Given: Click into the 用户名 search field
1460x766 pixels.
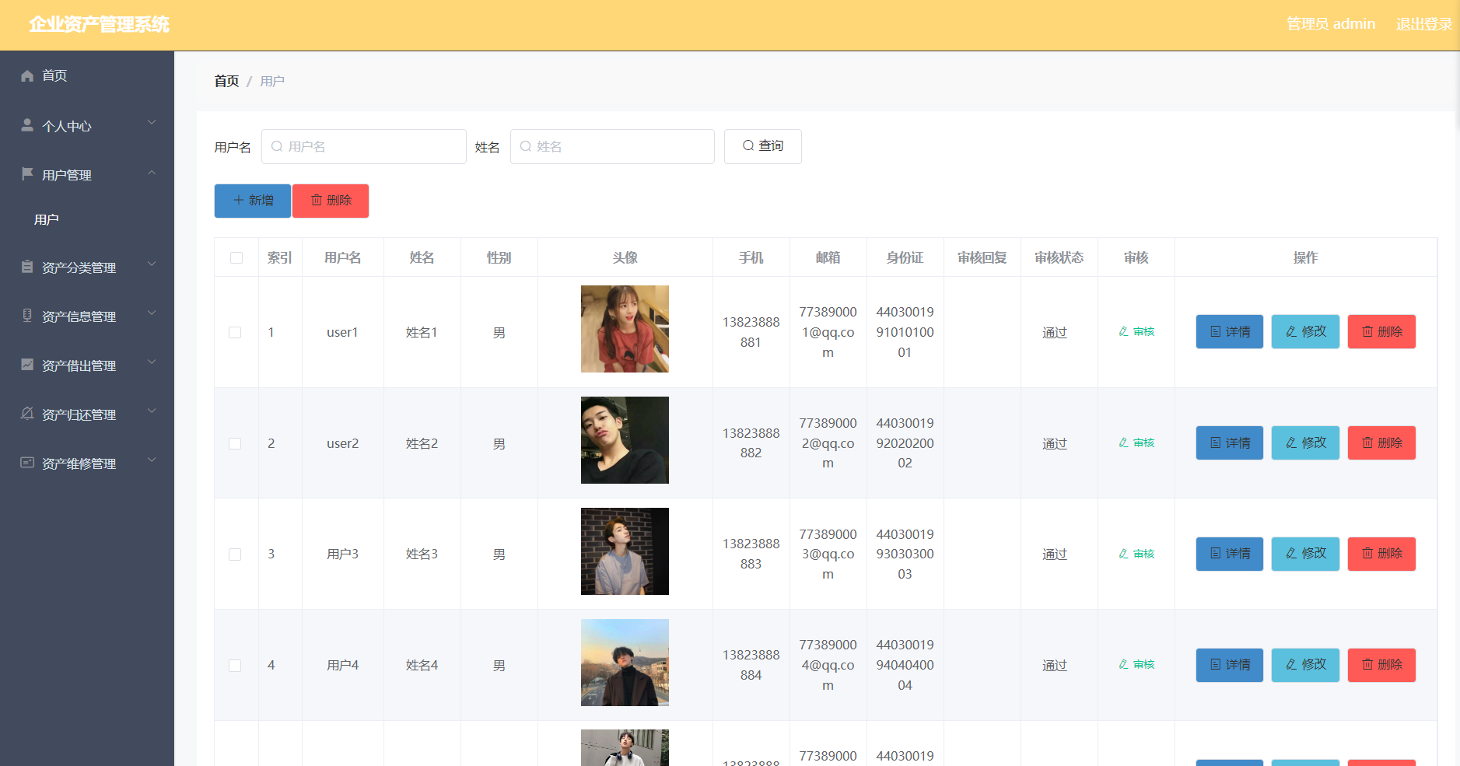Looking at the screenshot, I should click(x=364, y=146).
